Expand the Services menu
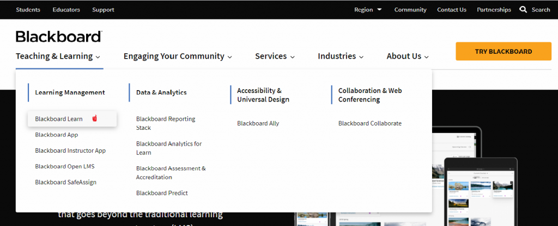558x226 pixels. (x=275, y=56)
